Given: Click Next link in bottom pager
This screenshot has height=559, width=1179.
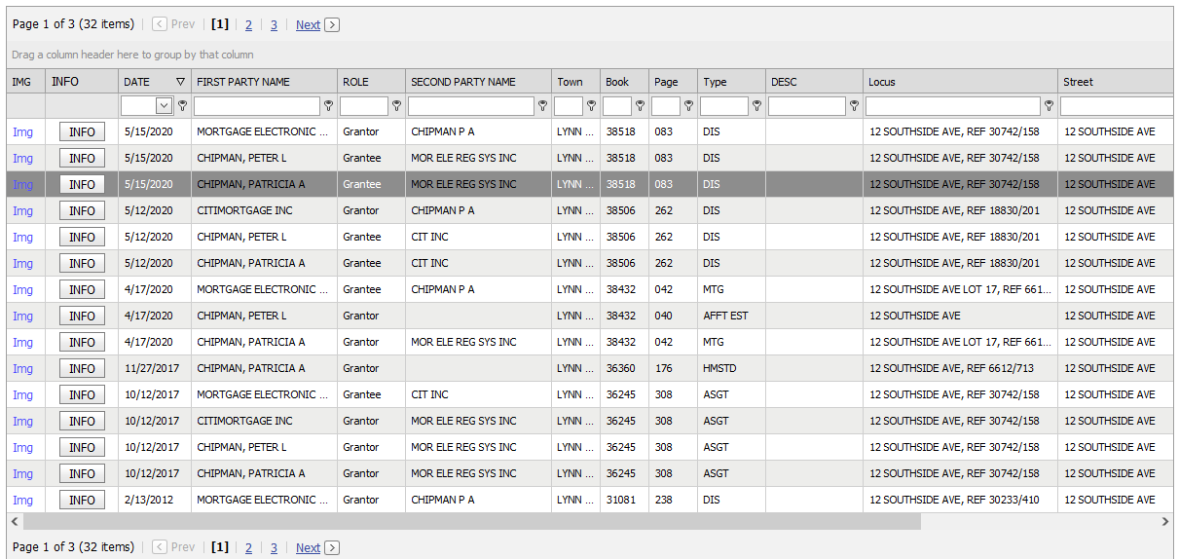Looking at the screenshot, I should click(x=308, y=548).
